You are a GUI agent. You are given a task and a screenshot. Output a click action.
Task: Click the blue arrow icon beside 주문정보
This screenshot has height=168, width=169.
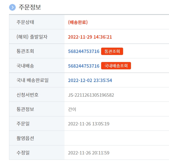click(x=12, y=7)
